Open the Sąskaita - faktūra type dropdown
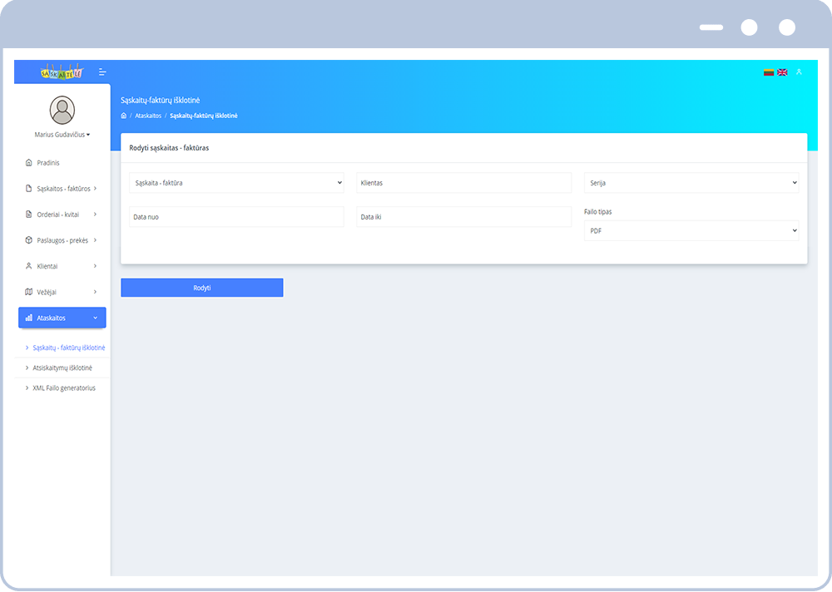Screen dimensions: 832x592 coord(236,182)
